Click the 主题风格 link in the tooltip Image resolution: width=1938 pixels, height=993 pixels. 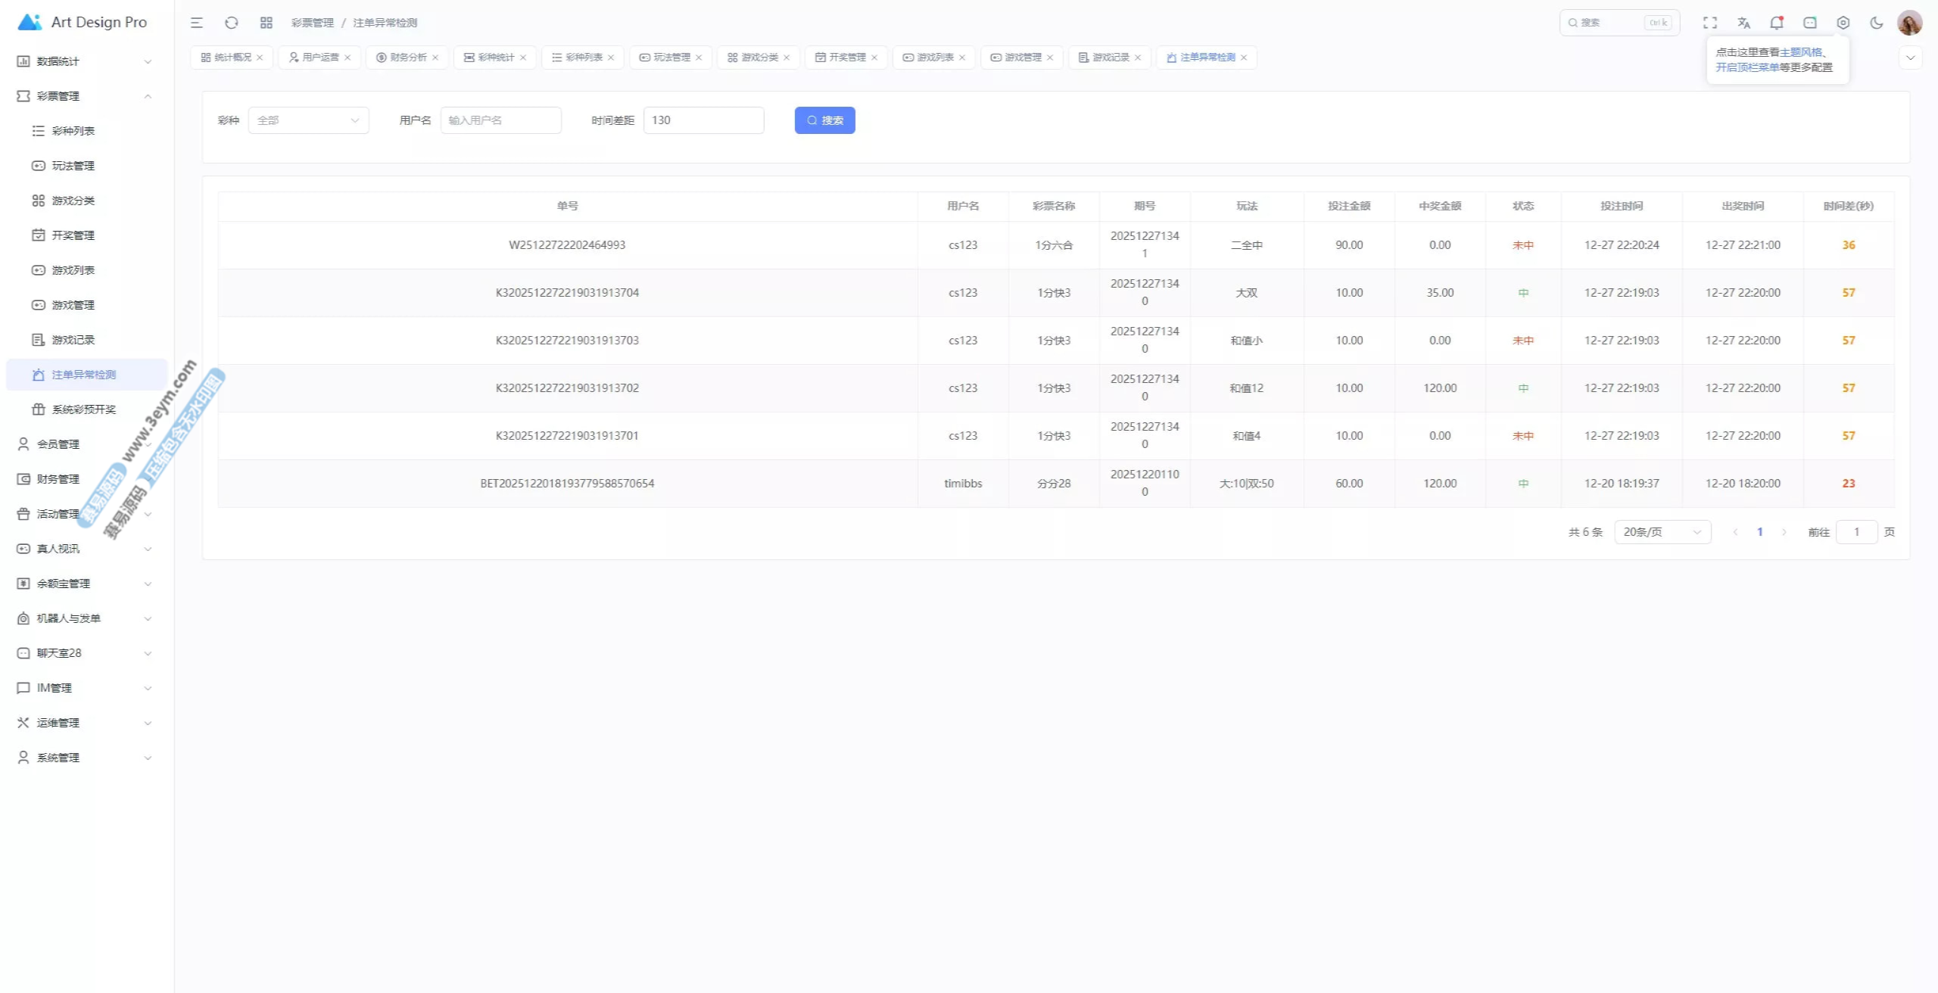click(x=1800, y=52)
